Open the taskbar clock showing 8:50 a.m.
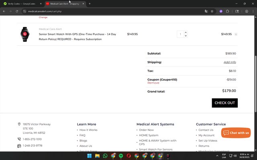The height and width of the screenshot is (160, 257). (x=245, y=156)
